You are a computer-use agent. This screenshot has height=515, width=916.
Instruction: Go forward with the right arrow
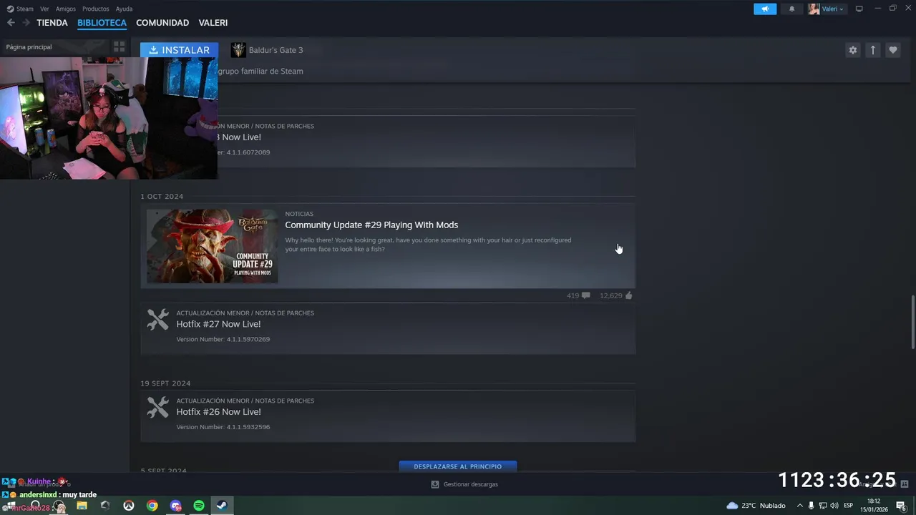click(26, 23)
